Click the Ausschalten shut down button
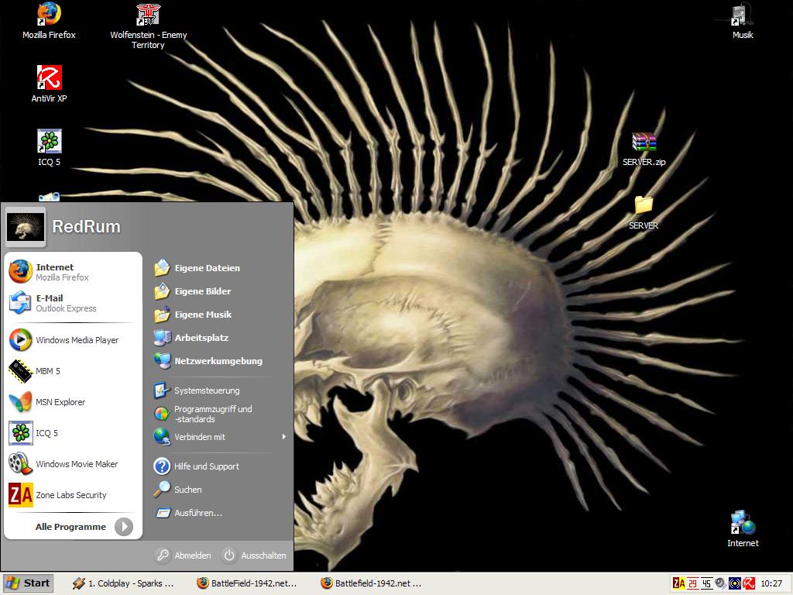 (x=255, y=555)
